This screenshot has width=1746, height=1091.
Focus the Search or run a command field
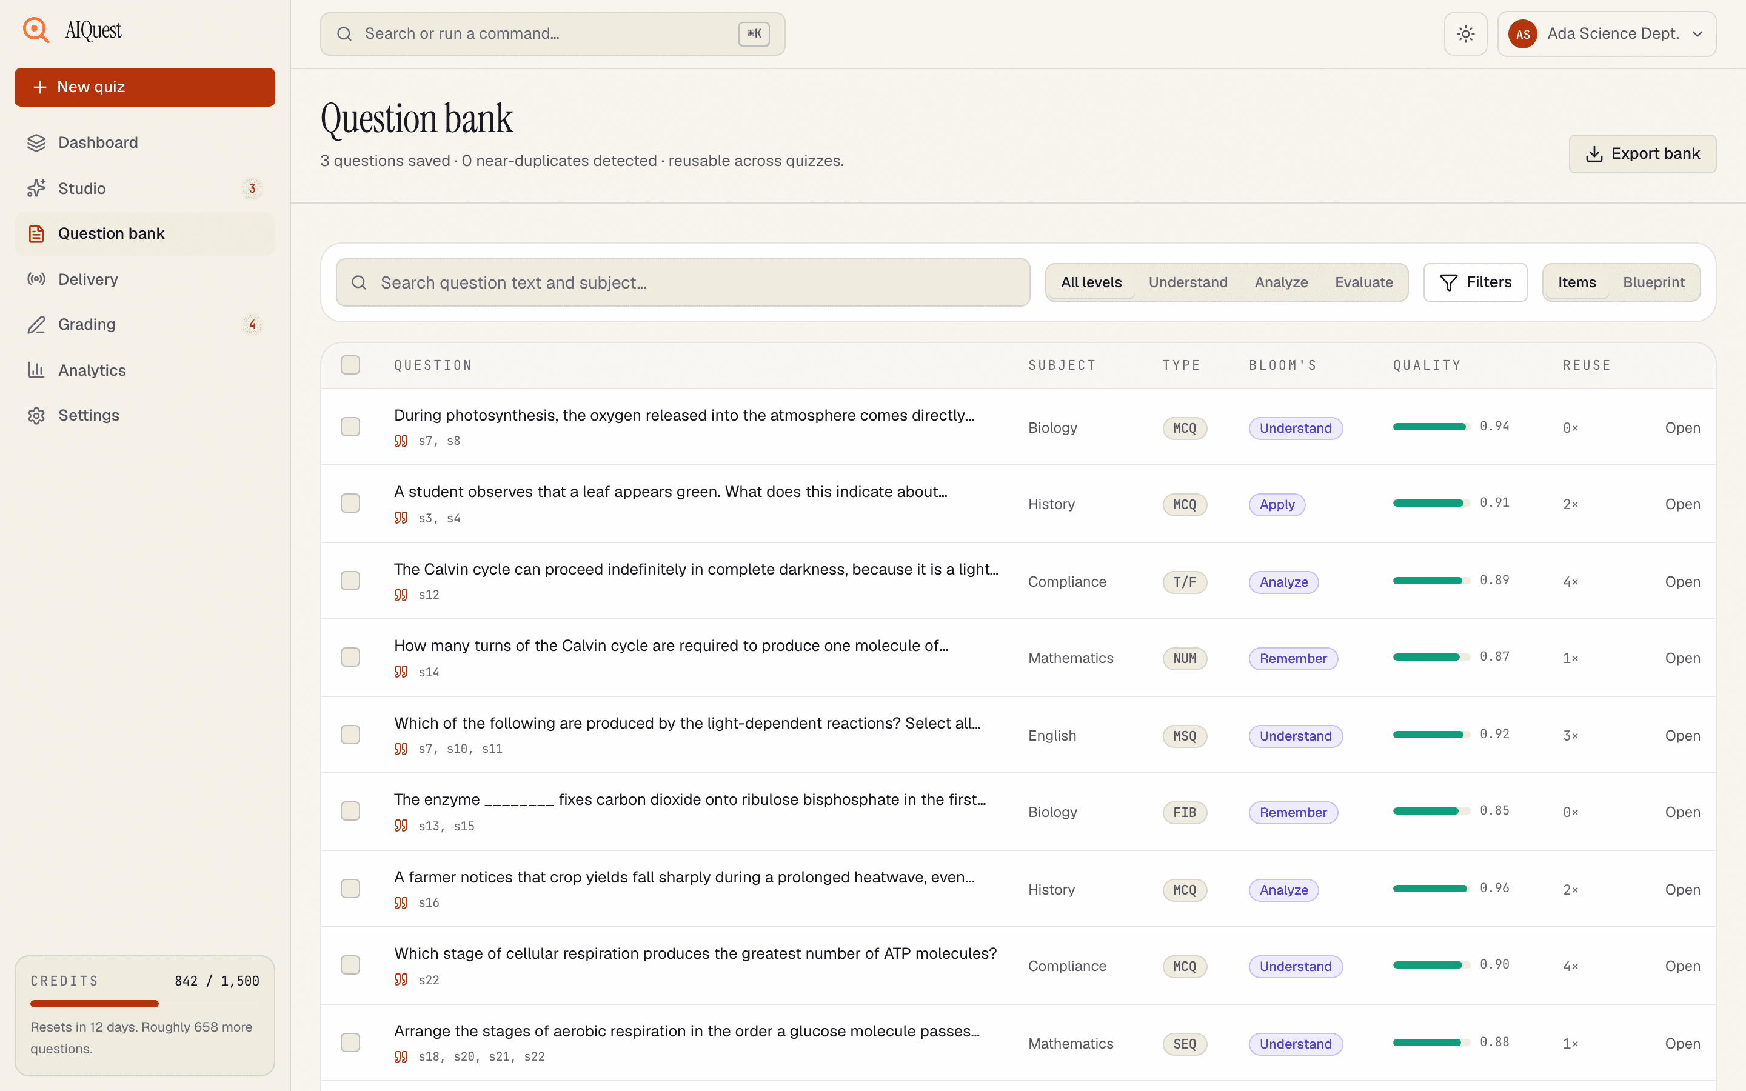[553, 34]
